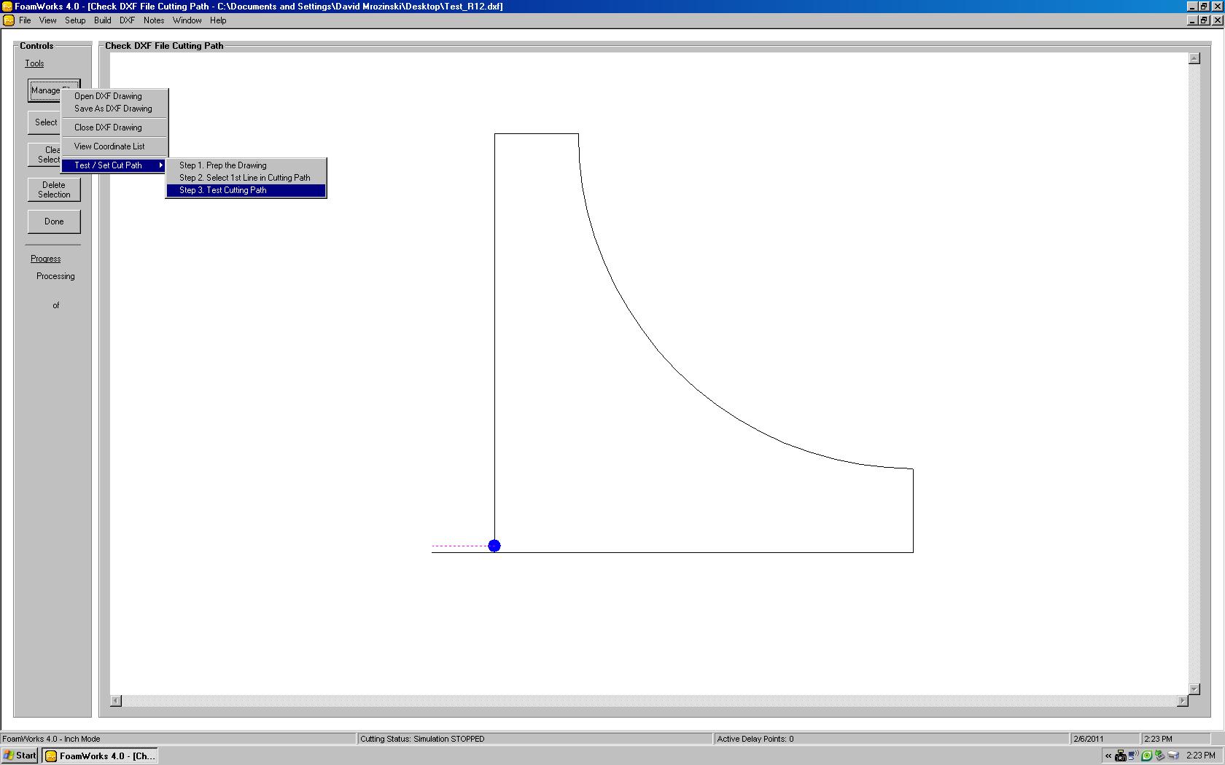The width and height of the screenshot is (1225, 765).
Task: Click the document icon left of the File menu
Action: (9, 20)
